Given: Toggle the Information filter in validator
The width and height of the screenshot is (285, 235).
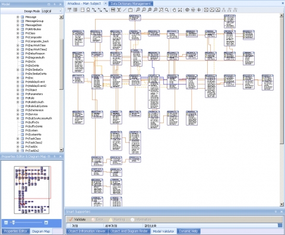Looking at the screenshot, I should coord(141,220).
